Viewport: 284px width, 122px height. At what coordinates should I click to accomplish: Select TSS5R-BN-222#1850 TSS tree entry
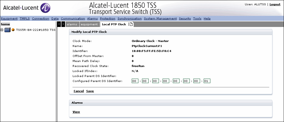click(x=36, y=30)
